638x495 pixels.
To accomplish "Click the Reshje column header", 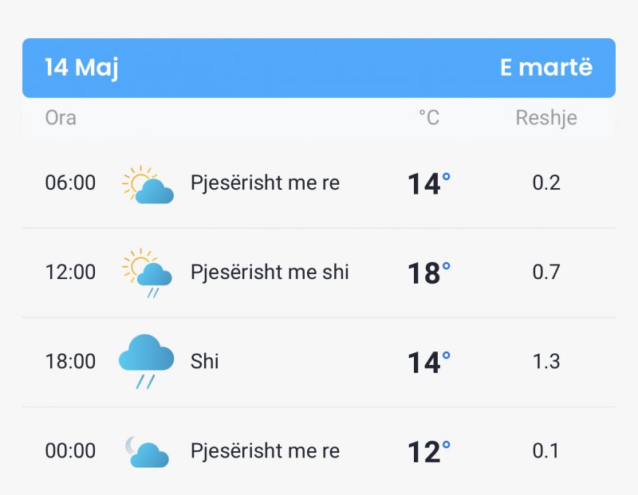I will coord(546,118).
